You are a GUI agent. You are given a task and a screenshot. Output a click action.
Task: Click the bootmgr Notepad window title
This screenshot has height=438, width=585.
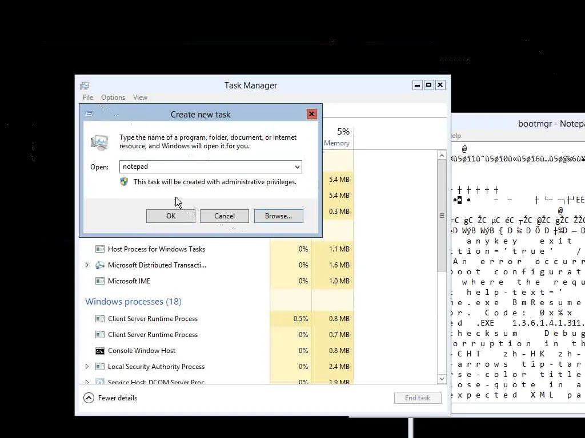click(551, 124)
